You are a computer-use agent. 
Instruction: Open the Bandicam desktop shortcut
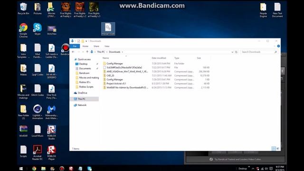[x=66, y=49]
